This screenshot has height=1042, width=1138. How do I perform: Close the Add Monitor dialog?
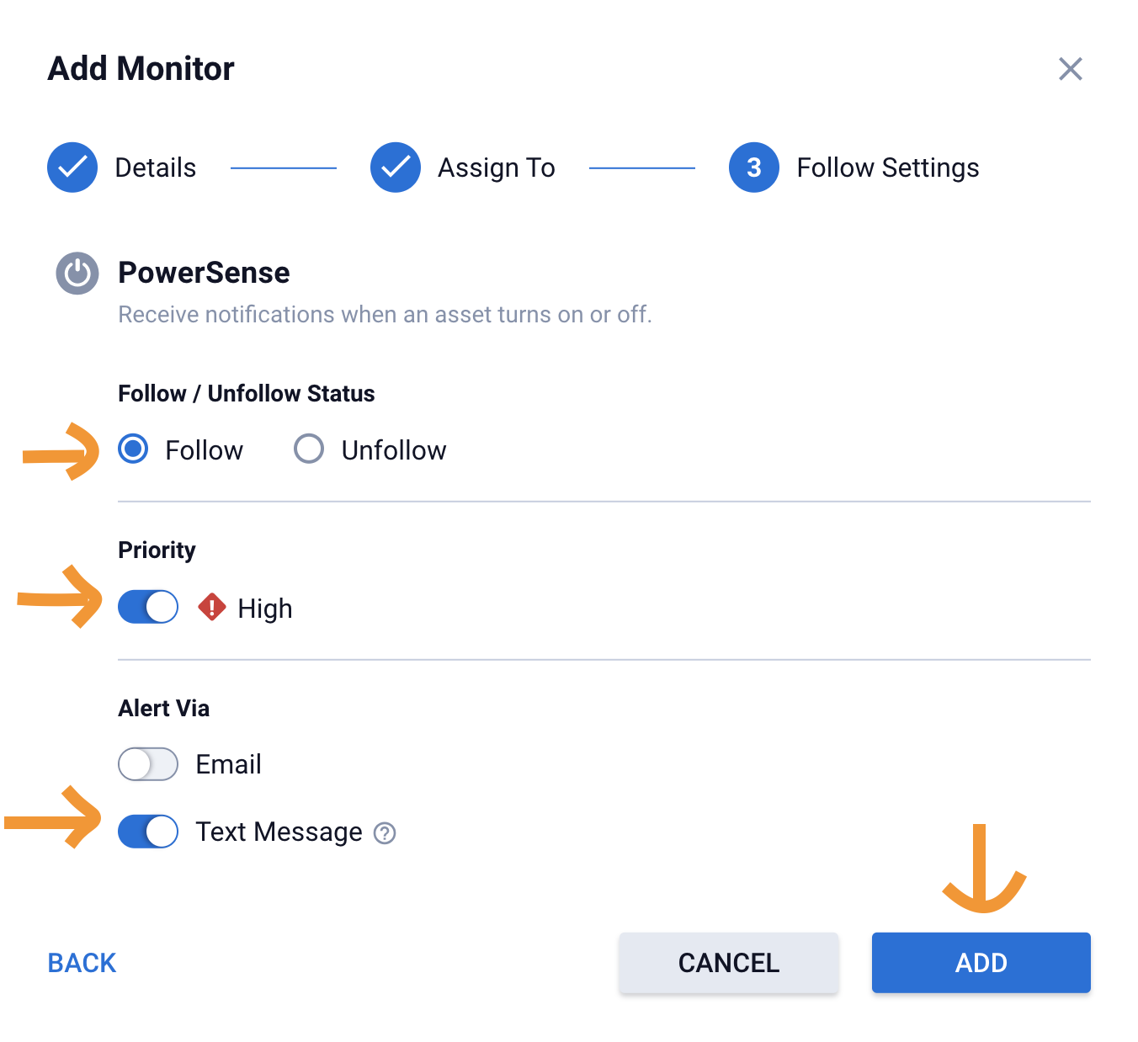click(x=1070, y=69)
